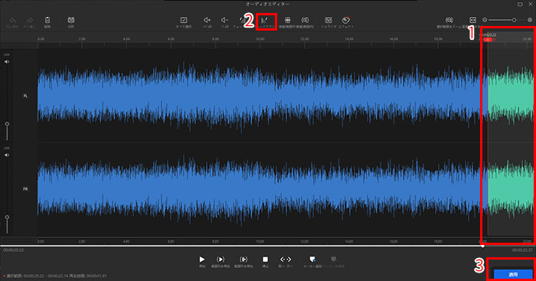Apply the fade out (フェードアウト) tool
536x281 pixels.
pos(265,21)
